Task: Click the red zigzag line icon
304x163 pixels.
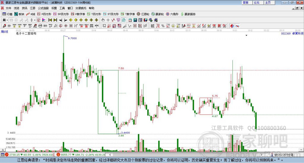Action: (113, 20)
